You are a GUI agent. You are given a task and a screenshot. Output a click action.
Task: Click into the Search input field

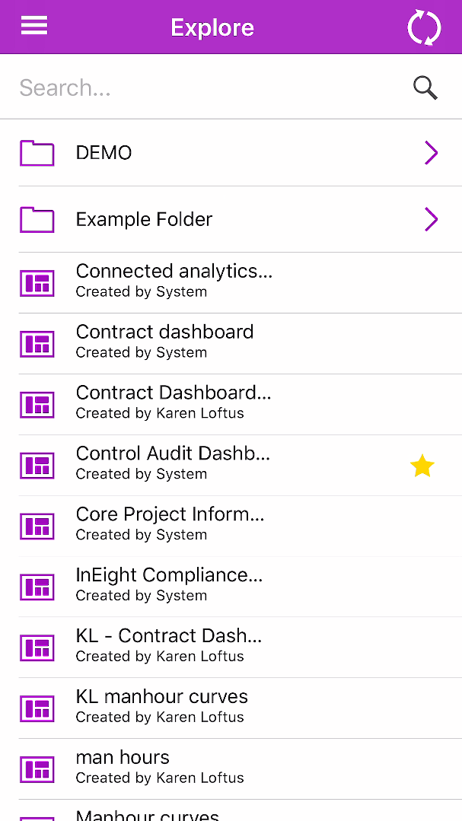(206, 88)
